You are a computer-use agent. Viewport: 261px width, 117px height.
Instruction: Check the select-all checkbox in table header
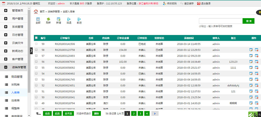click(36, 38)
